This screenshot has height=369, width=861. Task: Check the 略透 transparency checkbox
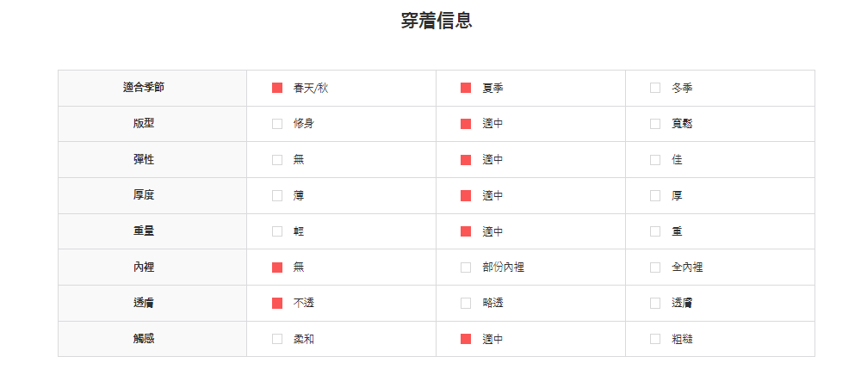(x=466, y=303)
